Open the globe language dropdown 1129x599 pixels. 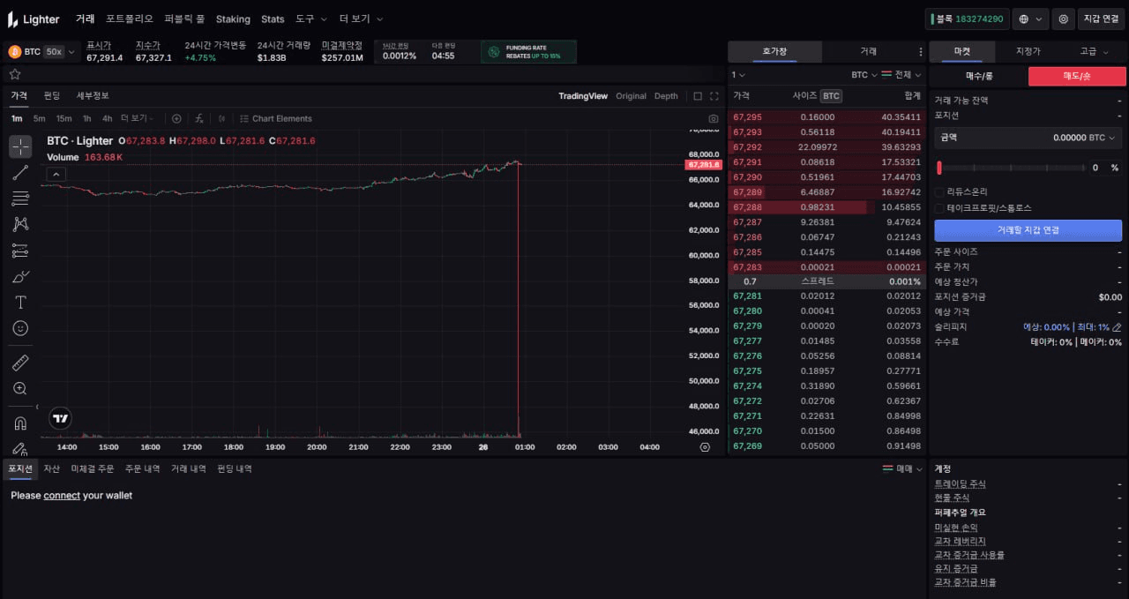(1029, 19)
